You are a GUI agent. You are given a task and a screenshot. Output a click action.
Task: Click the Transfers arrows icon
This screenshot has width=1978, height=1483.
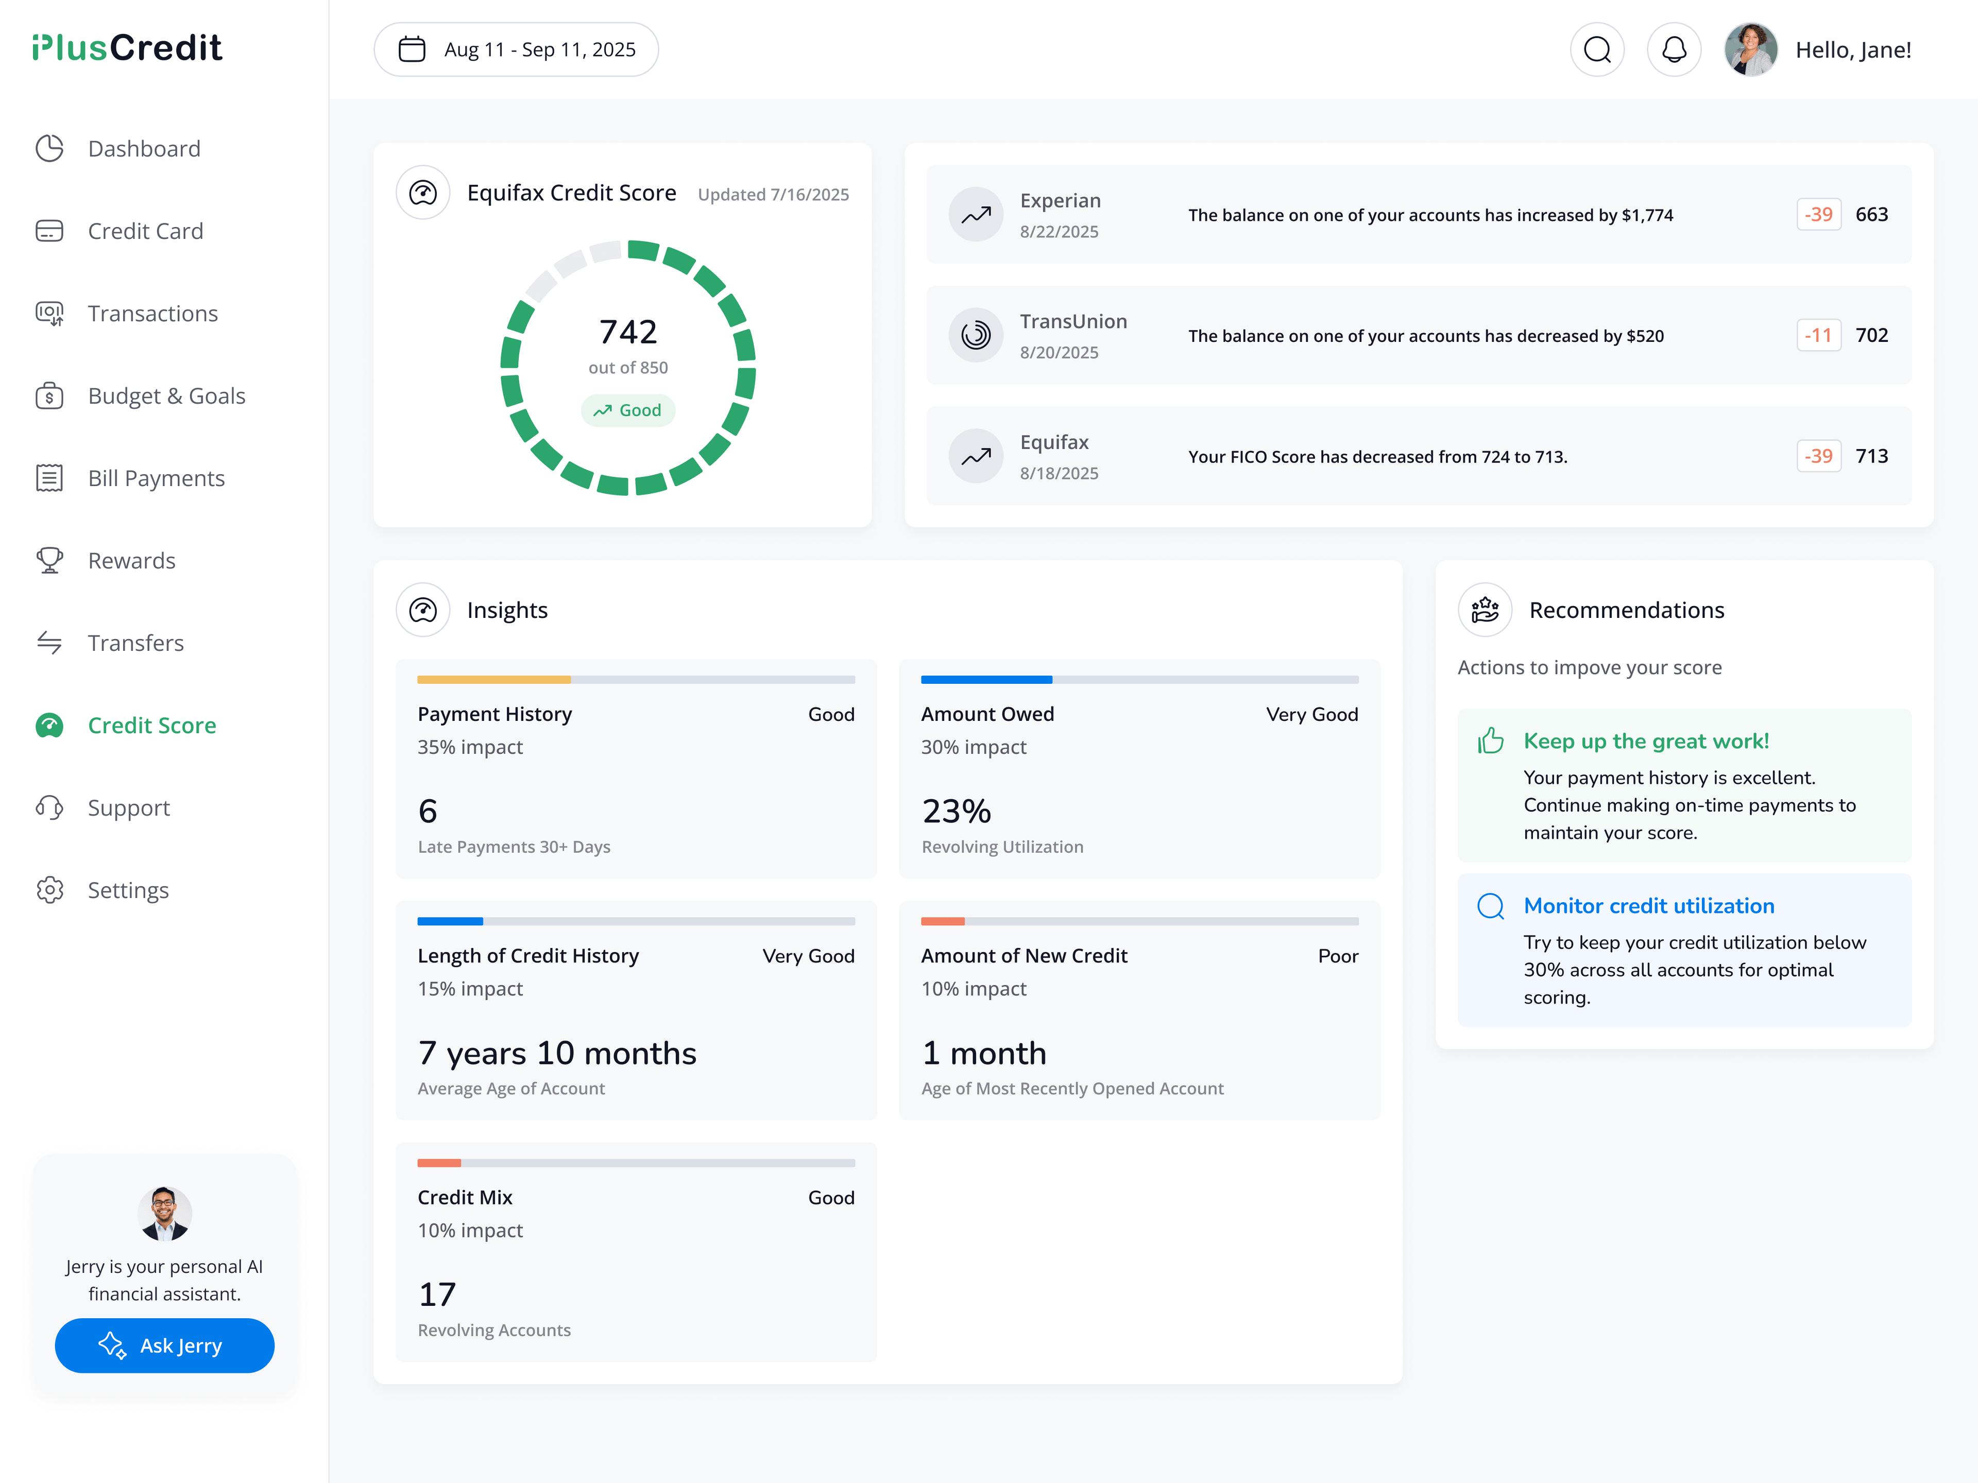click(49, 643)
